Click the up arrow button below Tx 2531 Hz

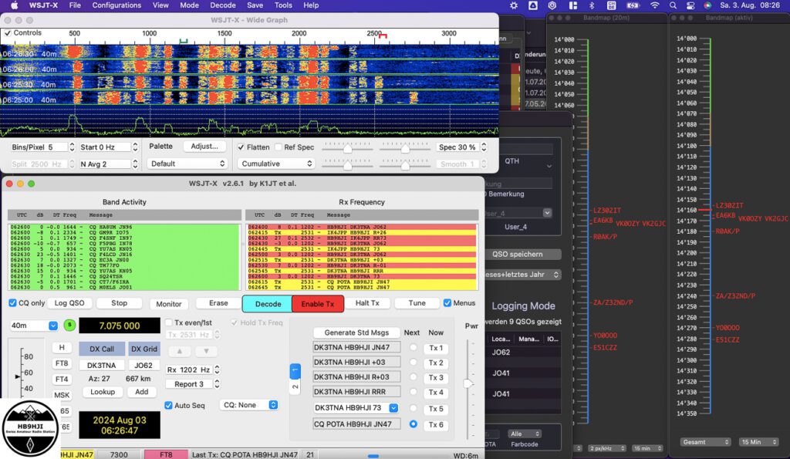coord(180,351)
